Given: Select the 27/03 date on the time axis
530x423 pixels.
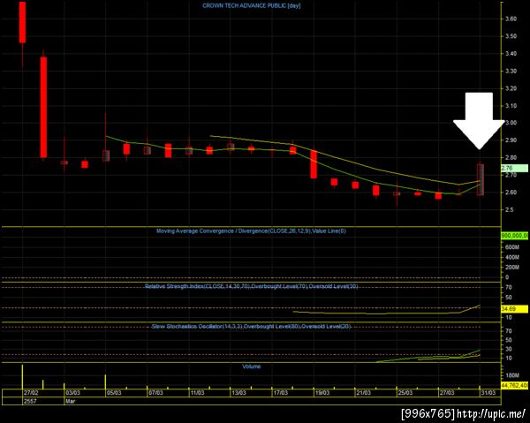Looking at the screenshot, I should pyautogui.click(x=446, y=393).
